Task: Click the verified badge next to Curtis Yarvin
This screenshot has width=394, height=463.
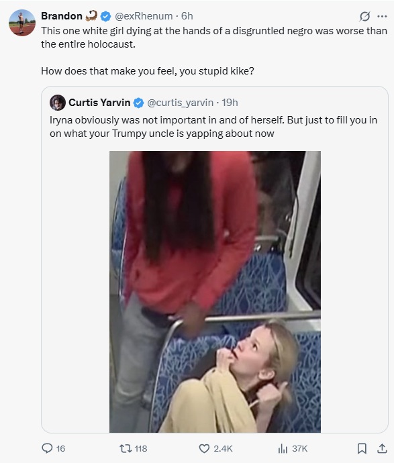Action: 138,103
